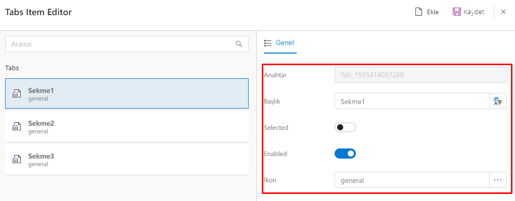Click the Ekle button label
The height and width of the screenshot is (201, 515).
[x=433, y=12]
